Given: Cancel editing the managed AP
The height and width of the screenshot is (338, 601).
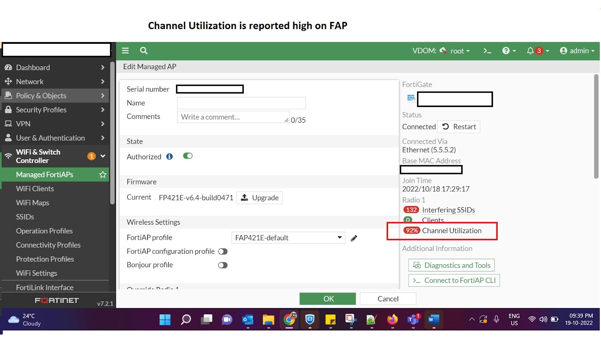Looking at the screenshot, I should click(388, 299).
